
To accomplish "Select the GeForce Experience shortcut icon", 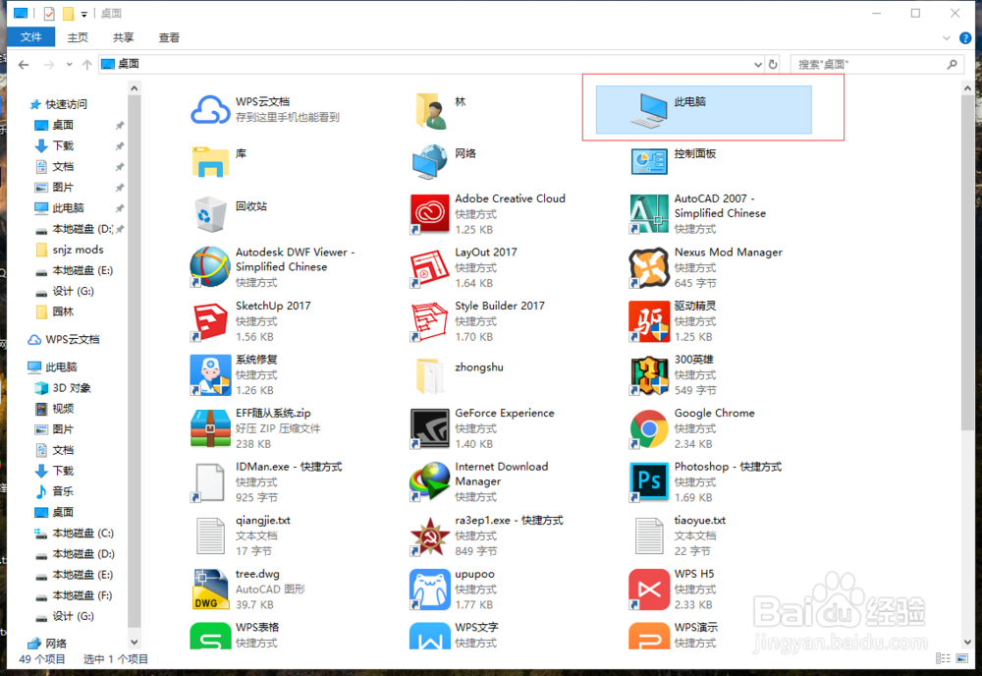I will 430,428.
